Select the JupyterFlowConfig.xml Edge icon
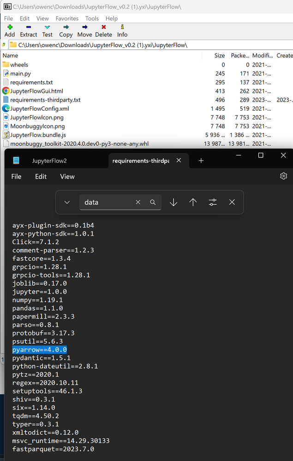The height and width of the screenshot is (461, 293). click(6, 108)
